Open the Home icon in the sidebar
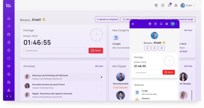Screen dimensions: 204x108 (9, 19)
